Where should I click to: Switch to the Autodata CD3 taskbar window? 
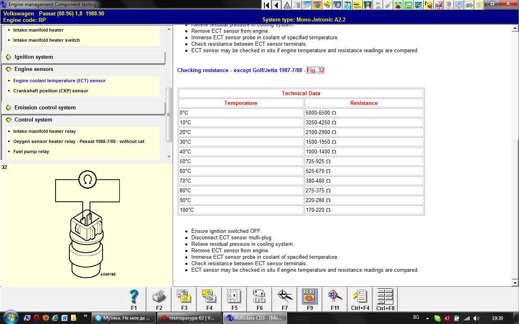click(255, 318)
